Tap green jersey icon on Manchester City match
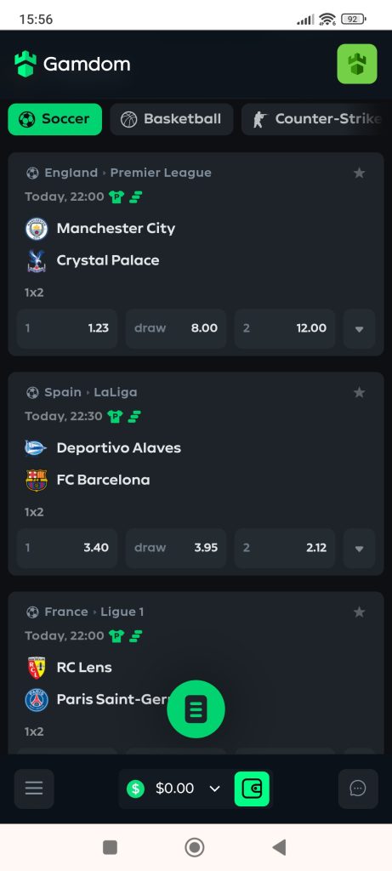This screenshot has width=392, height=871. coord(116,196)
